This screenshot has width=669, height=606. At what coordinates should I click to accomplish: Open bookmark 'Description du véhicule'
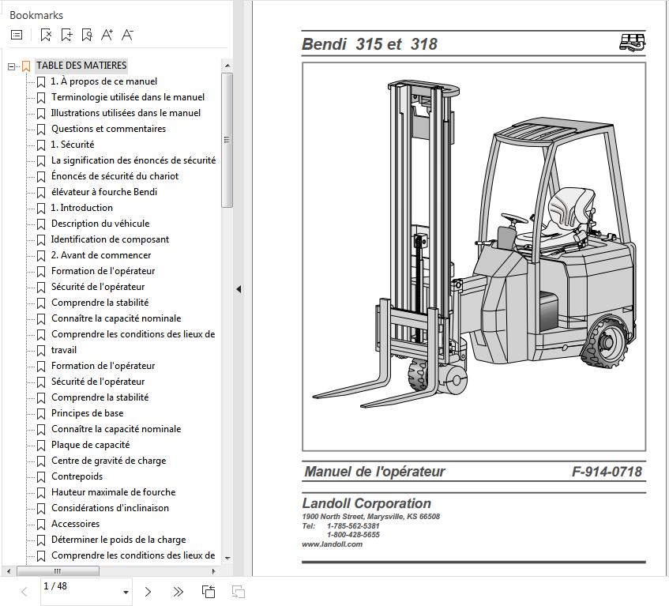[x=100, y=223]
